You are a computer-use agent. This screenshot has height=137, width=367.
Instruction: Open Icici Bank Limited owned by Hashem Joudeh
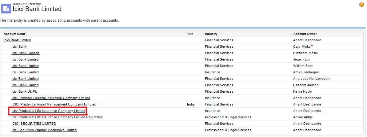pyautogui.click(x=25, y=85)
